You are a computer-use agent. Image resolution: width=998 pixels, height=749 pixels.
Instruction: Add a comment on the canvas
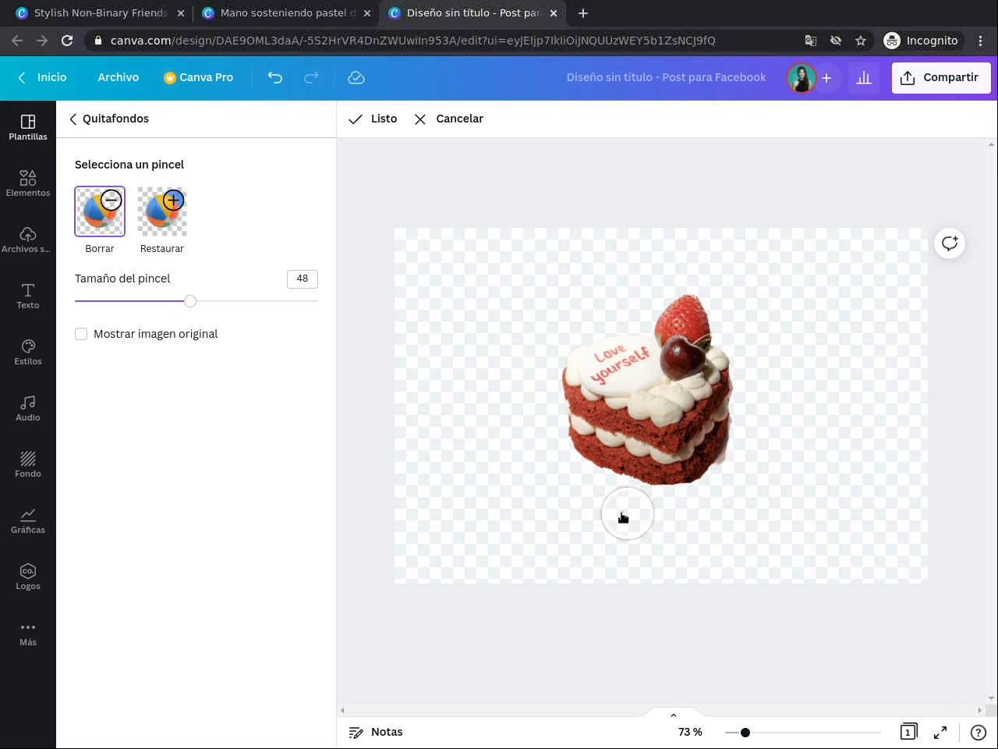click(950, 243)
